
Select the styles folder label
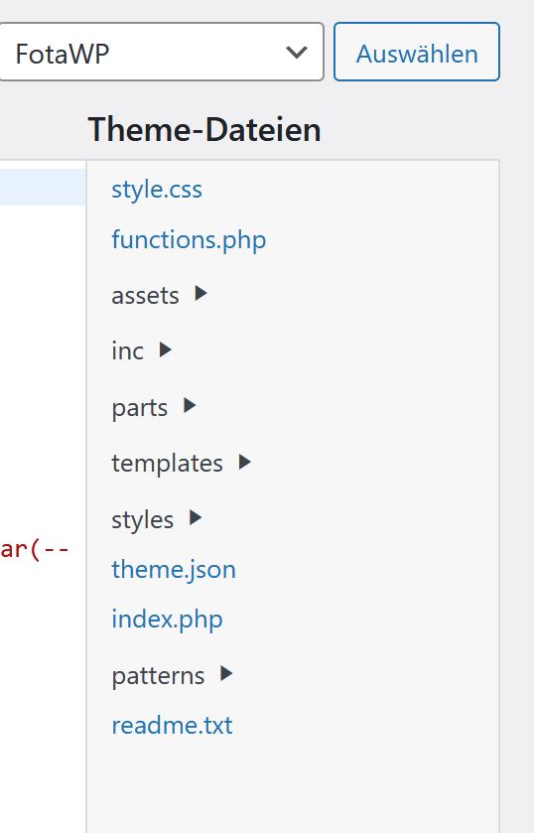click(142, 520)
